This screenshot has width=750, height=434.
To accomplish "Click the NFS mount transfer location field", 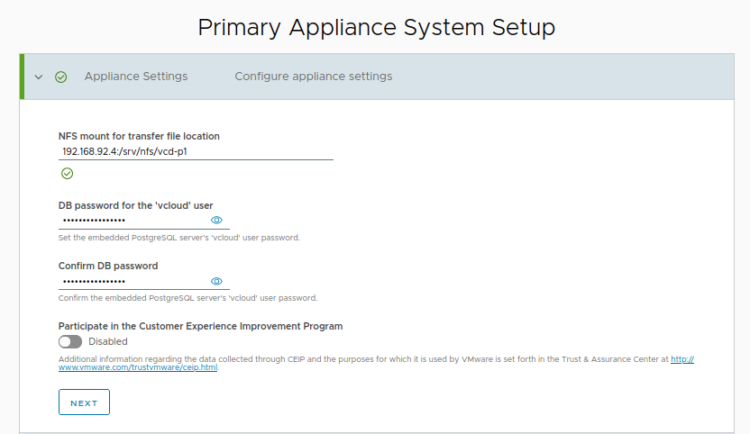I will point(196,151).
